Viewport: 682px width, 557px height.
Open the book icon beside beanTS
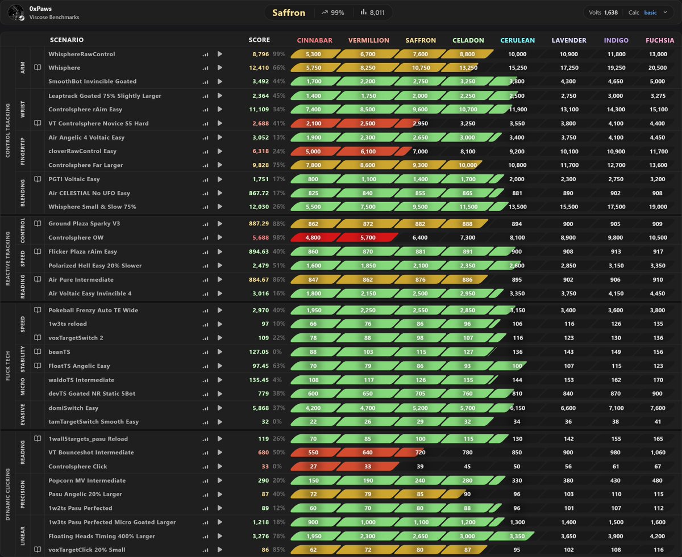[38, 352]
